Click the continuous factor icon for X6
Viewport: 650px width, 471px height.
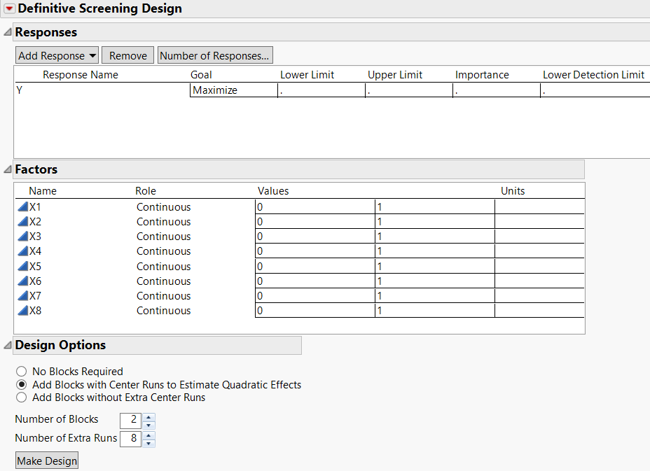pos(23,281)
